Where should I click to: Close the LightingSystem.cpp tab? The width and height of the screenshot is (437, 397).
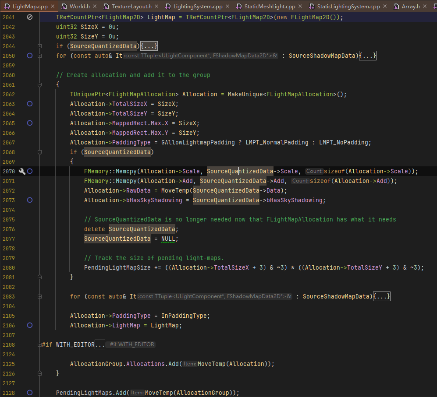227,6
